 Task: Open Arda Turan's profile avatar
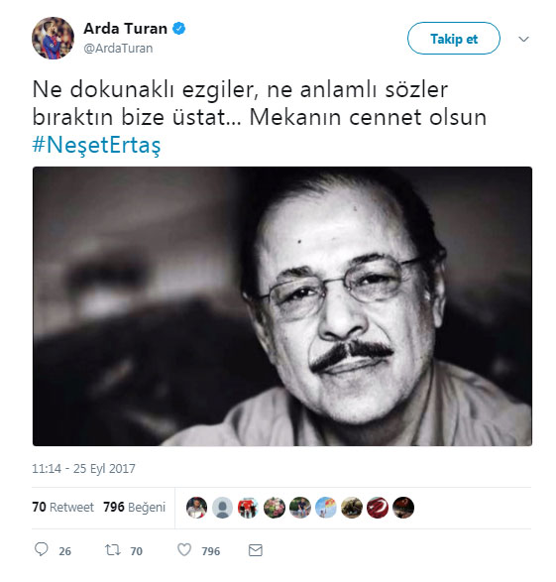coord(53,38)
